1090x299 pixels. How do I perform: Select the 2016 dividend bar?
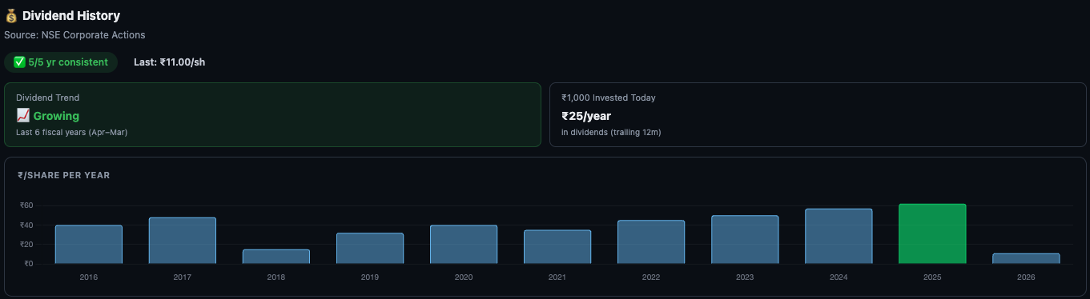89,245
